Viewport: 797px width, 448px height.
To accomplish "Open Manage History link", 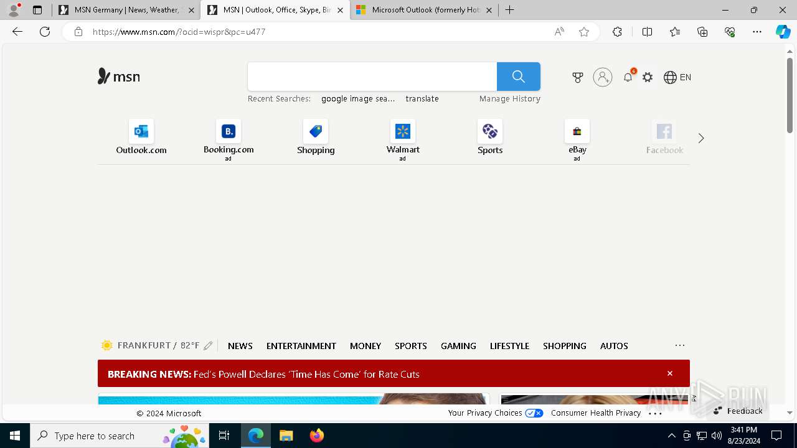I will 510,98.
